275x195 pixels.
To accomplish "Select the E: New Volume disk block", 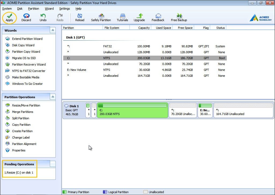I will pos(205,110).
